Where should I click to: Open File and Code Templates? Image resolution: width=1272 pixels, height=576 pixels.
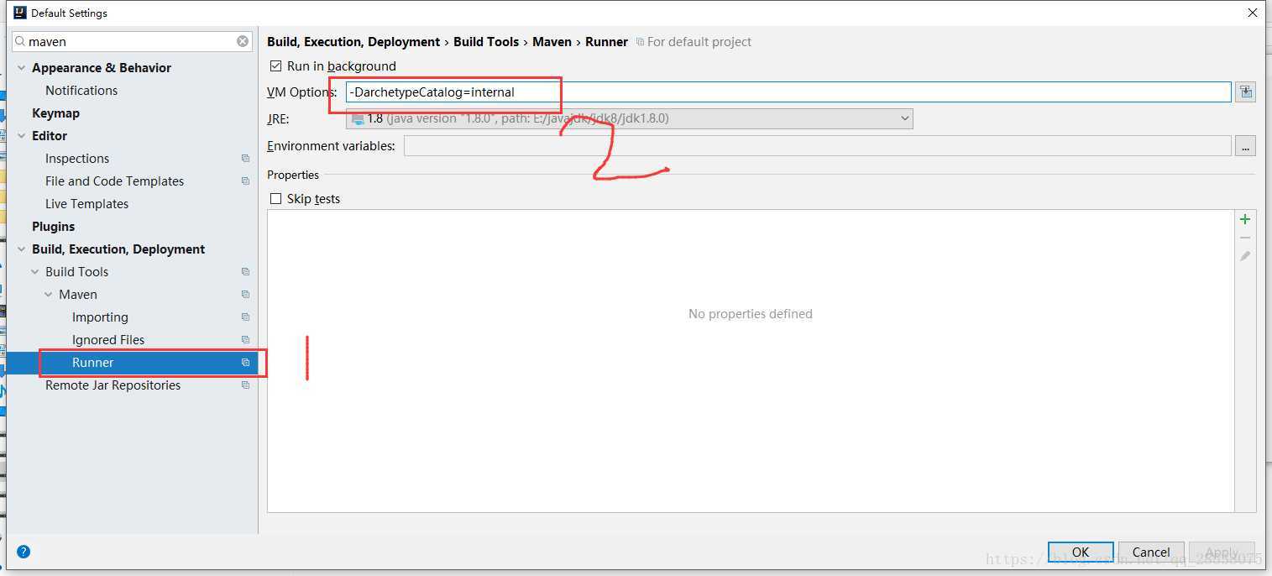pos(114,181)
